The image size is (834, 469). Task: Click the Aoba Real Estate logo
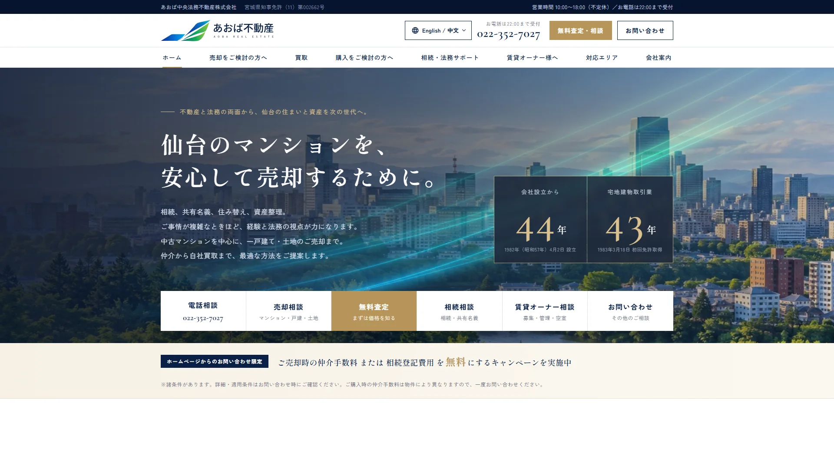[x=217, y=30]
